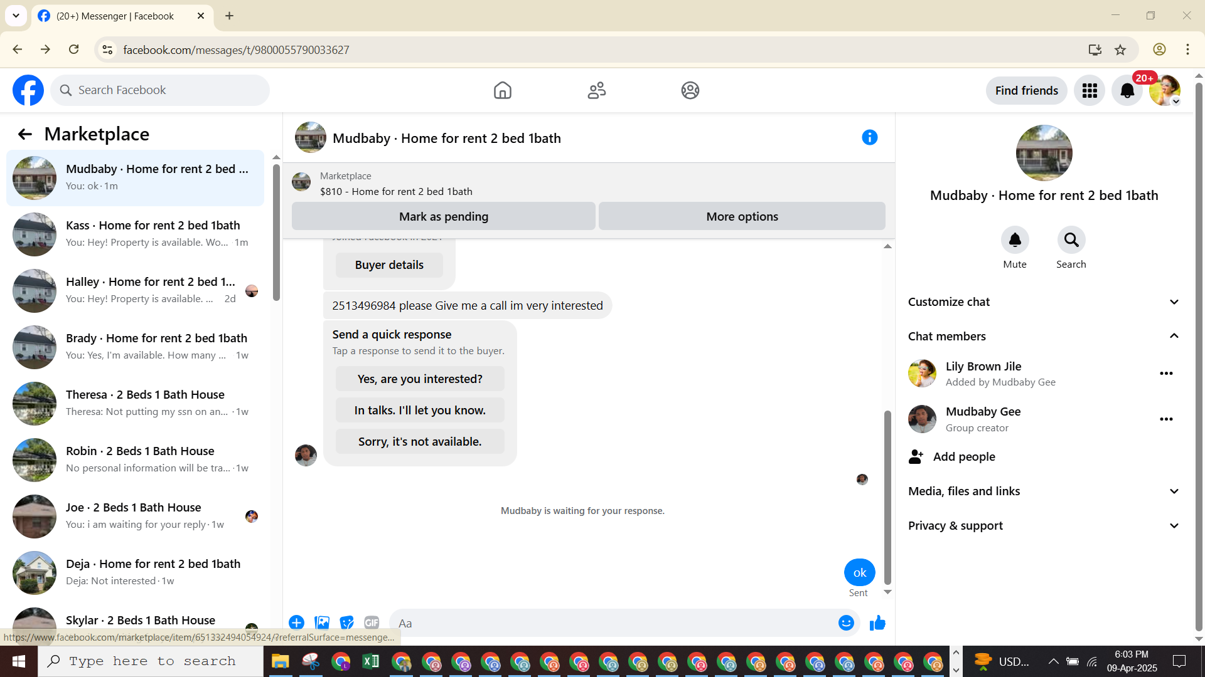Open Buyer details

(389, 265)
